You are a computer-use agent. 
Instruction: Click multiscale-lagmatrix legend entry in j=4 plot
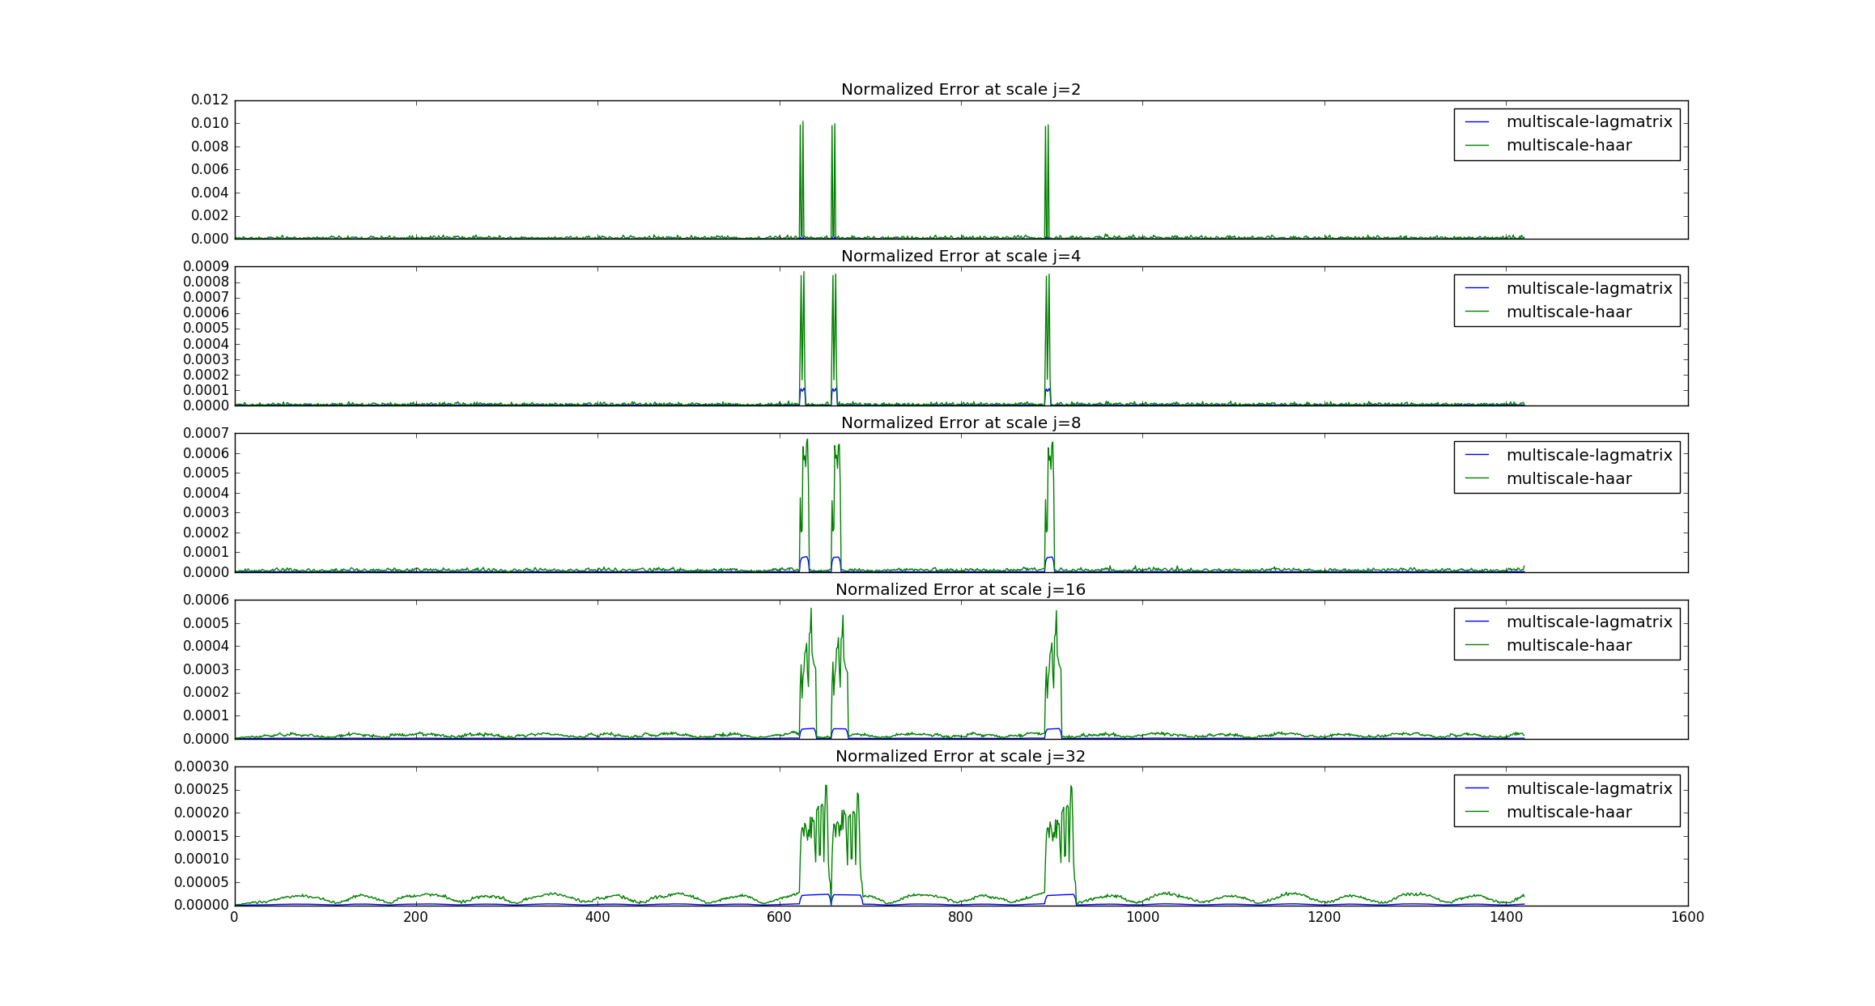[x=1588, y=289]
